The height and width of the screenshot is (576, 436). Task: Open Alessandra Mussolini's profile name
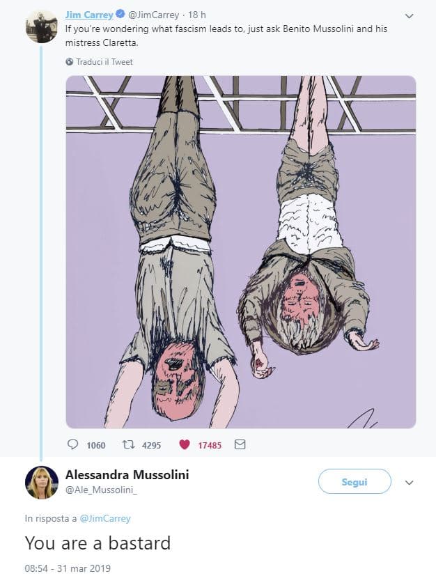click(x=127, y=475)
